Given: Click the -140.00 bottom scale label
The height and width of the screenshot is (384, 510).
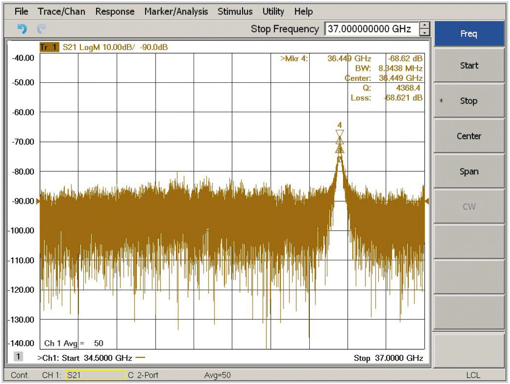Looking at the screenshot, I should 21,344.
